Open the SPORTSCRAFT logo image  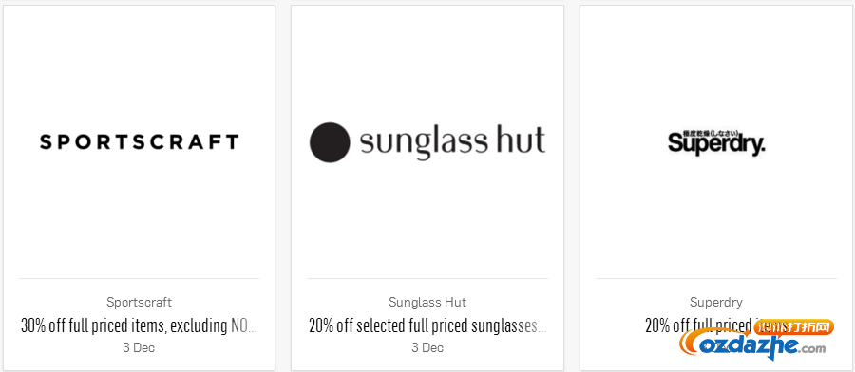pyautogui.click(x=139, y=142)
